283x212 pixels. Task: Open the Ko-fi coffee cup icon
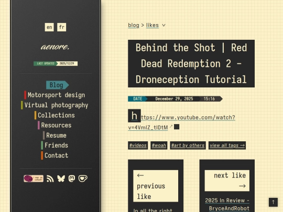pos(83,178)
